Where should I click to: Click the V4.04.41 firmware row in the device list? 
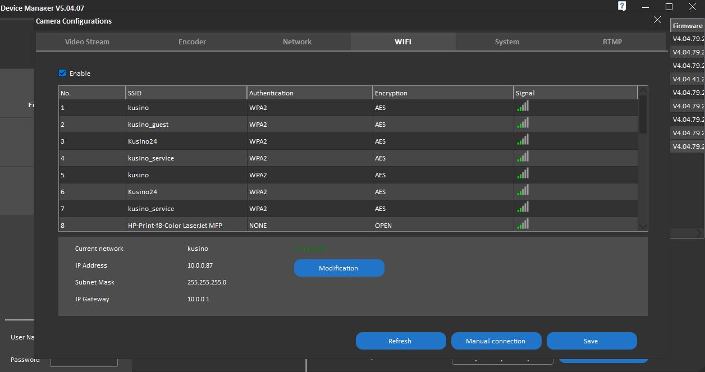coord(688,79)
